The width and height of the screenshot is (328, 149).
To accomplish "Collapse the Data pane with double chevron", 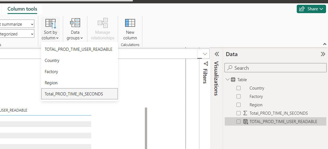I will click(323, 54).
